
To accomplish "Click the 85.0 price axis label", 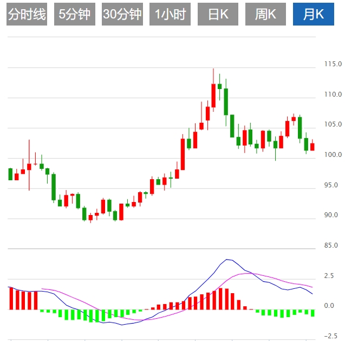I will [x=331, y=245].
